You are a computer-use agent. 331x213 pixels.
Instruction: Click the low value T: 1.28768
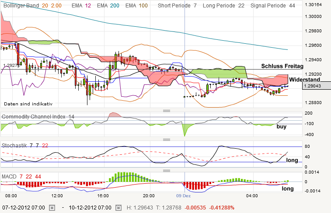tap(169, 208)
